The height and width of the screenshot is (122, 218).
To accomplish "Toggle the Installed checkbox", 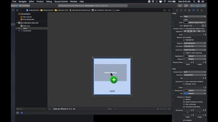I will coord(184,120).
